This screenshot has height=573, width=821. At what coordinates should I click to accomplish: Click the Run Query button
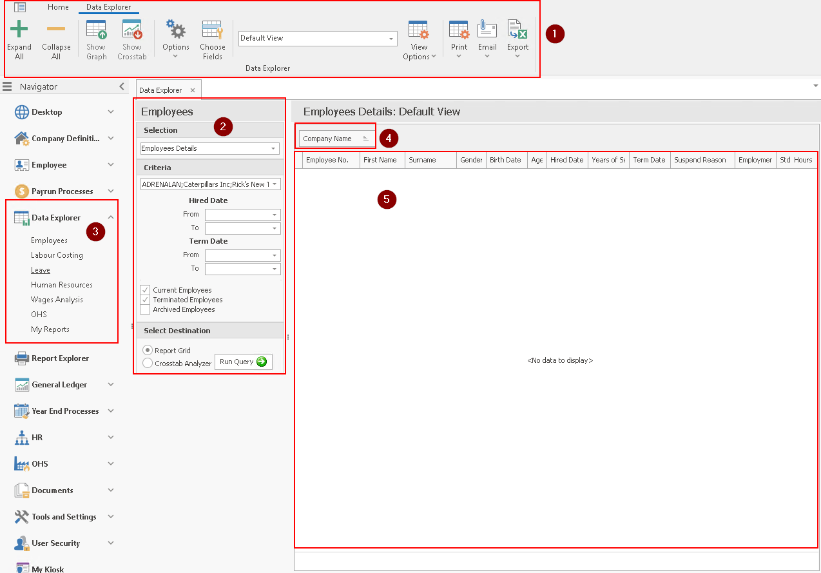pyautogui.click(x=244, y=362)
